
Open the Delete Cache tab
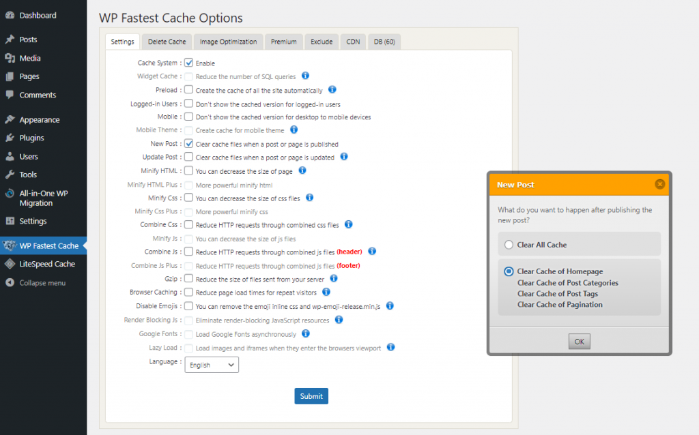tap(166, 42)
